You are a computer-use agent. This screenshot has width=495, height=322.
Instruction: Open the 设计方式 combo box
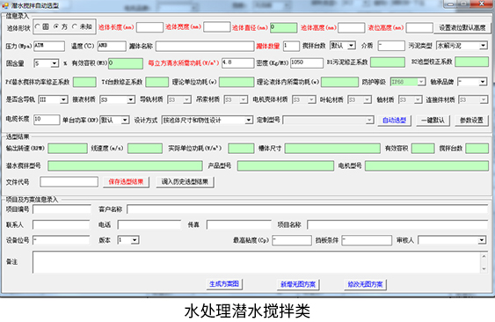coord(207,120)
